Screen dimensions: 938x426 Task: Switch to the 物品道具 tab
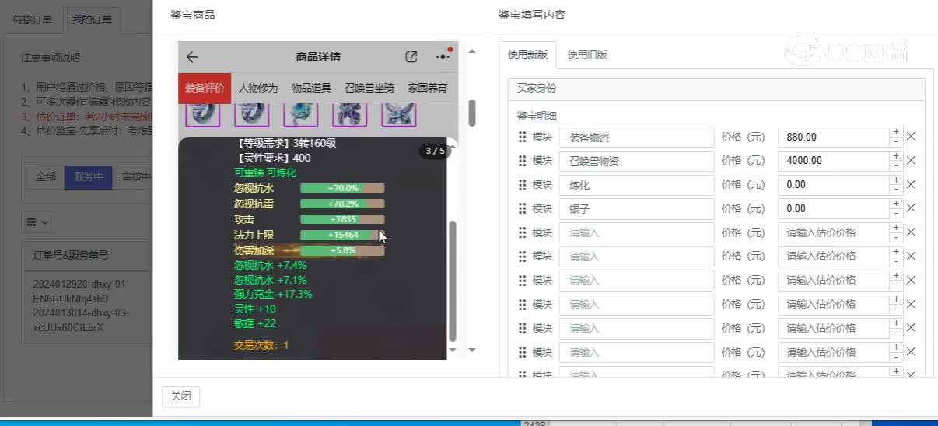(x=311, y=88)
